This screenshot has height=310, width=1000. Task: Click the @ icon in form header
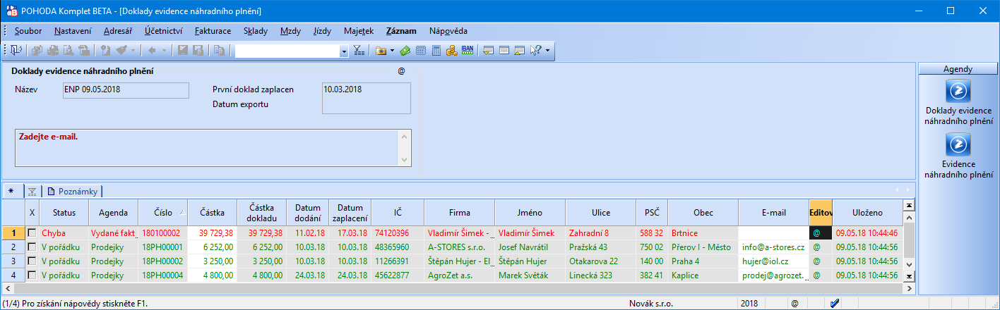(x=401, y=71)
